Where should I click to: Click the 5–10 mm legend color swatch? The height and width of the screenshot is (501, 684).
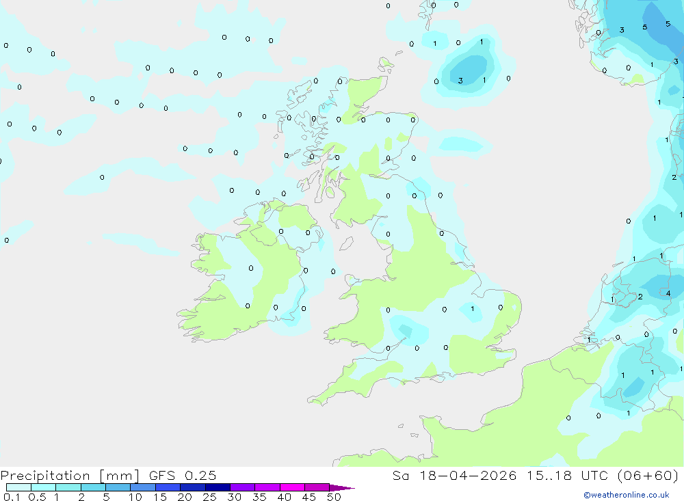coord(118,487)
